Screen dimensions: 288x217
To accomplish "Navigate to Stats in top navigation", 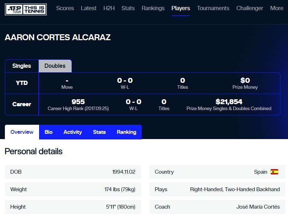I will (x=128, y=8).
